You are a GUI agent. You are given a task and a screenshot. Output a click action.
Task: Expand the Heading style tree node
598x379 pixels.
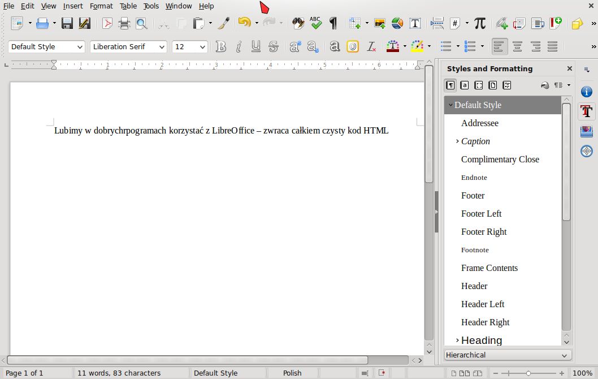point(457,340)
